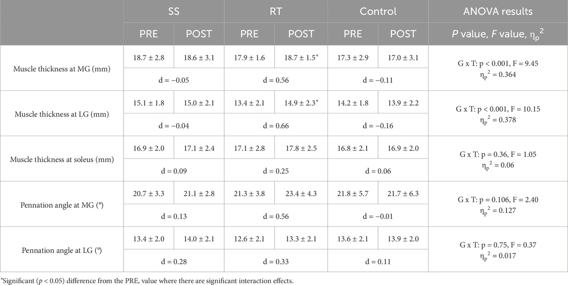Image resolution: width=568 pixels, height=285 pixels.
Task: Select the 'Muscle thickness at LG (mm)' row label
Action: 63,114
